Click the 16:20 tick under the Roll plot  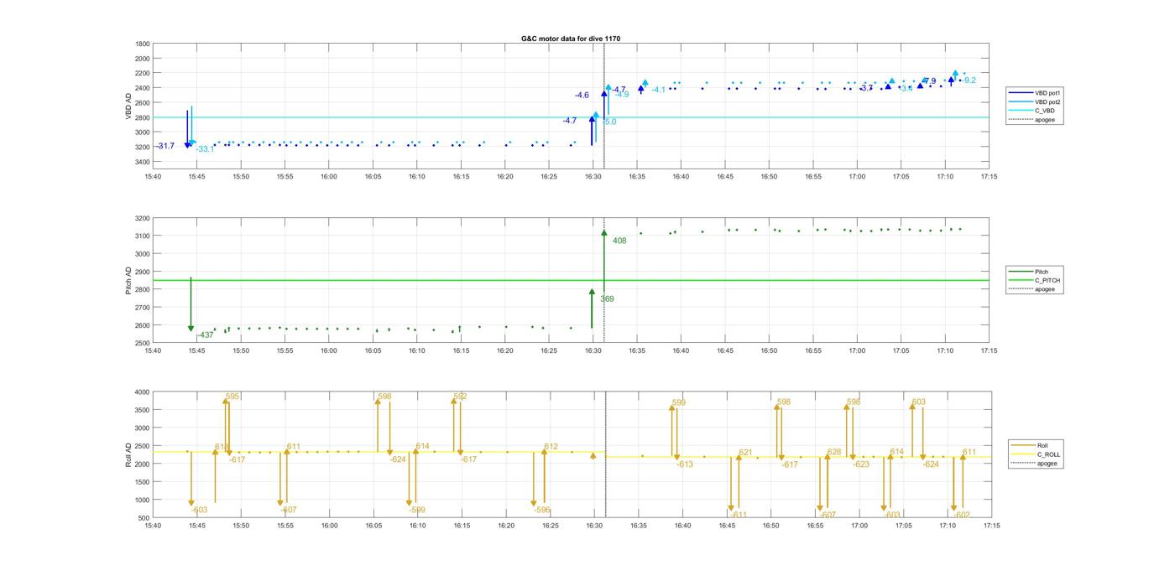(x=506, y=526)
